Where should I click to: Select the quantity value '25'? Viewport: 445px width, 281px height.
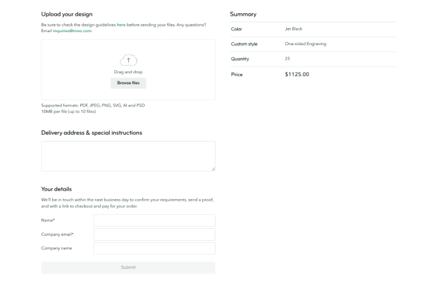pyautogui.click(x=287, y=59)
